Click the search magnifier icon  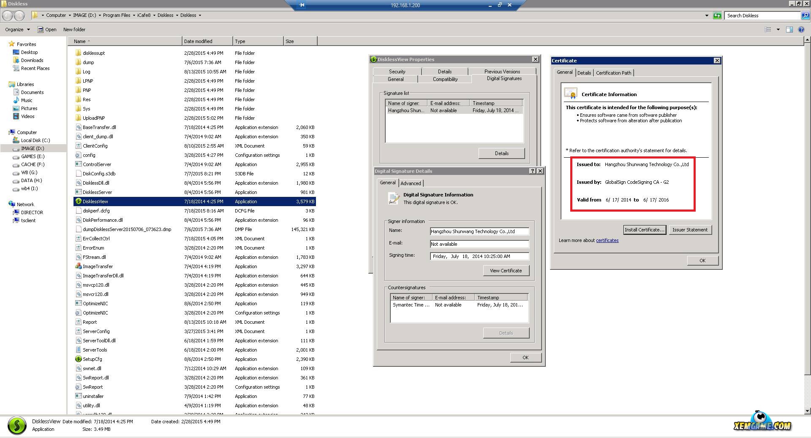pyautogui.click(x=805, y=16)
